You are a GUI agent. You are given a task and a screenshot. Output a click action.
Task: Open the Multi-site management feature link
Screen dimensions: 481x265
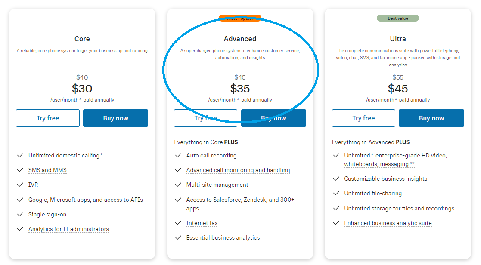pyautogui.click(x=217, y=185)
